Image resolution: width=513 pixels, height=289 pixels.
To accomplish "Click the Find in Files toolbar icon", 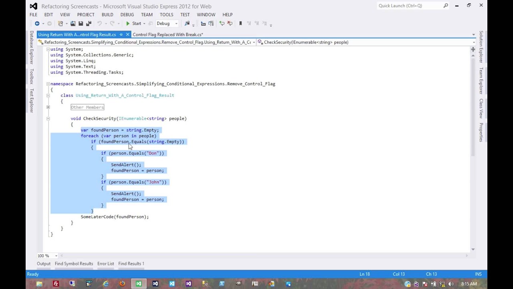I will 187,24.
